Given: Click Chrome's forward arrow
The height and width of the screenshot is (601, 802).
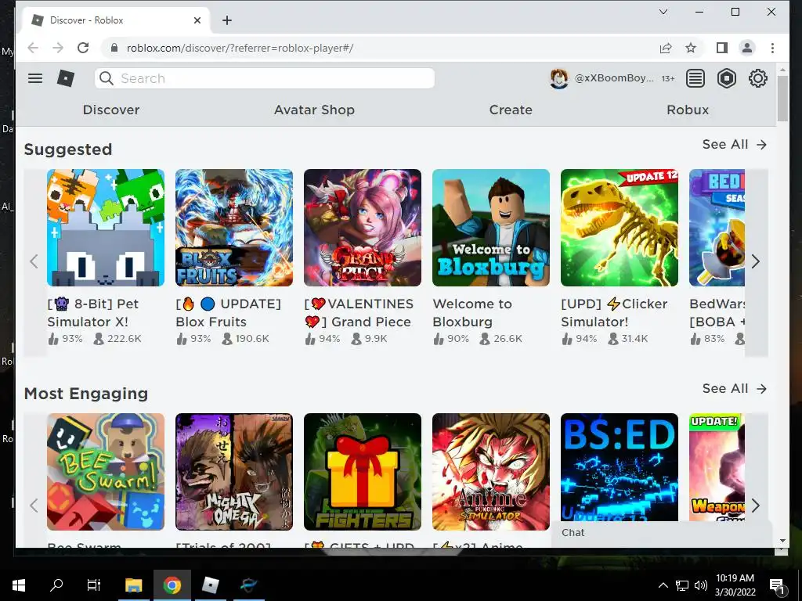Looking at the screenshot, I should coord(58,48).
